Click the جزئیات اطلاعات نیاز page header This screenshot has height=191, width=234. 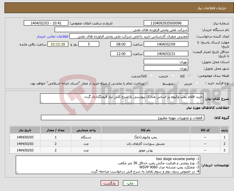coord(212,8)
